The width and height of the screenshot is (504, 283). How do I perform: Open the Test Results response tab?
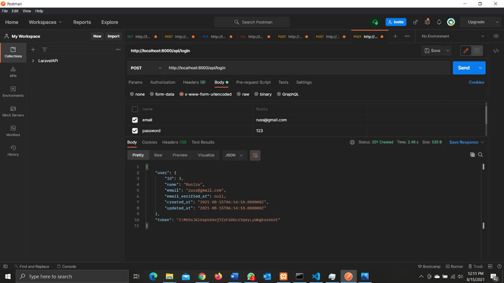[203, 143]
